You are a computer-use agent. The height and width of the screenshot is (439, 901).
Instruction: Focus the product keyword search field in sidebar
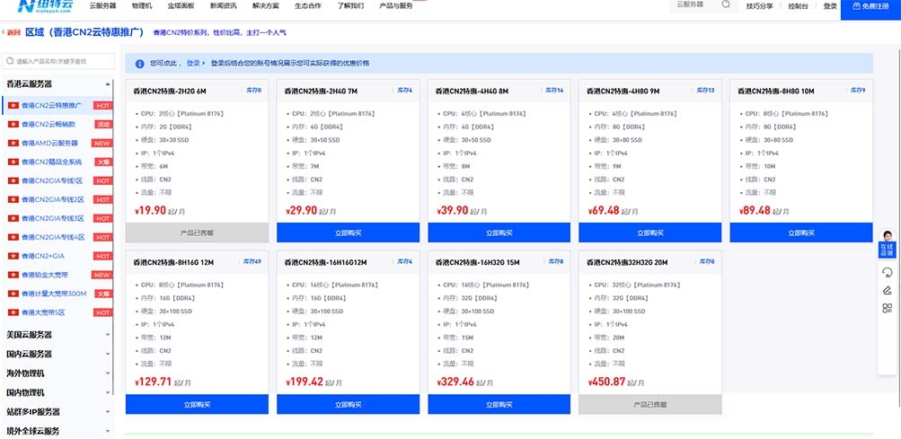pos(58,61)
